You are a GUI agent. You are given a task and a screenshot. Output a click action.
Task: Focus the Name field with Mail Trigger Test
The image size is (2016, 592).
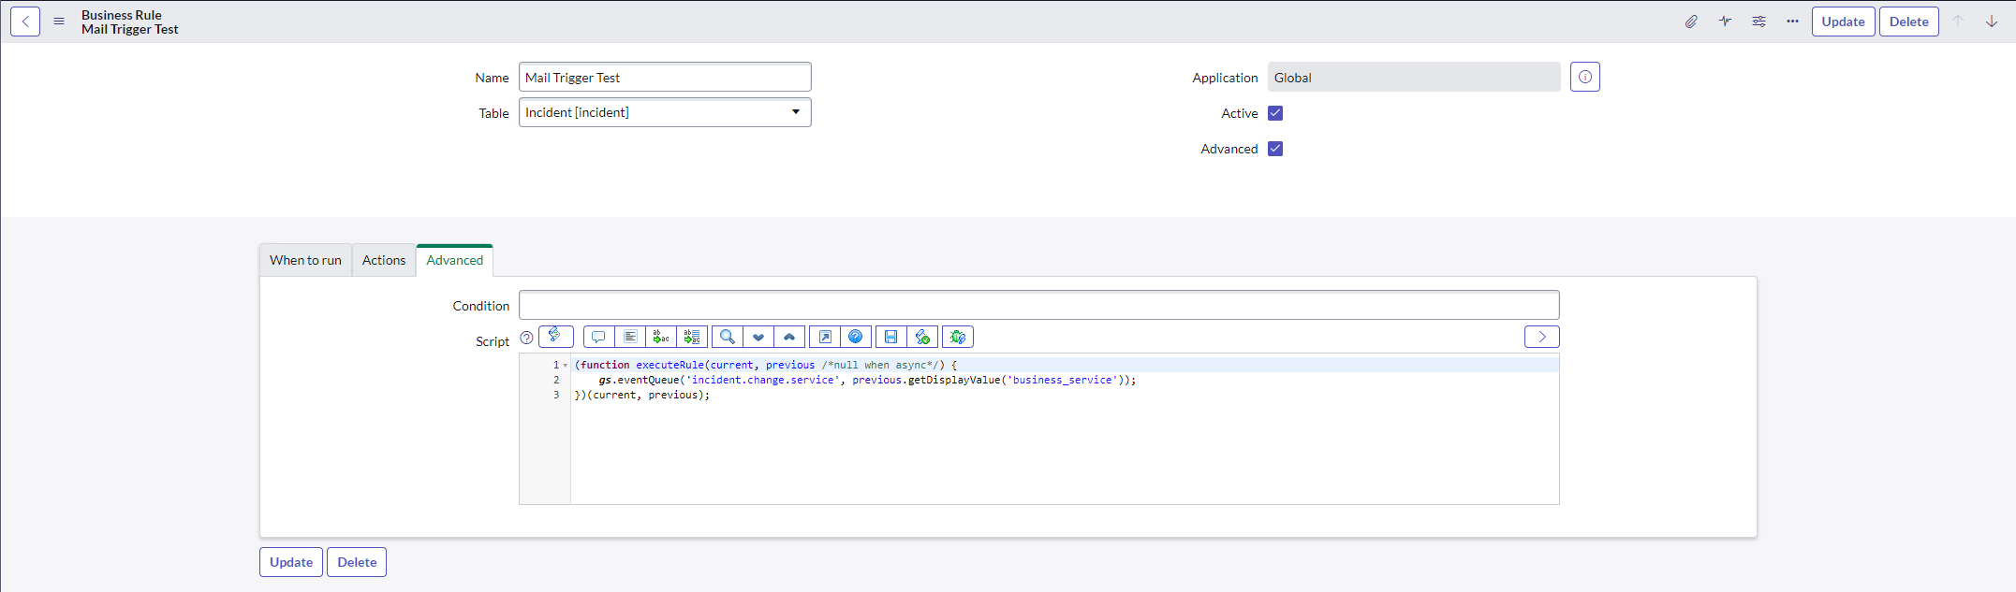coord(665,77)
